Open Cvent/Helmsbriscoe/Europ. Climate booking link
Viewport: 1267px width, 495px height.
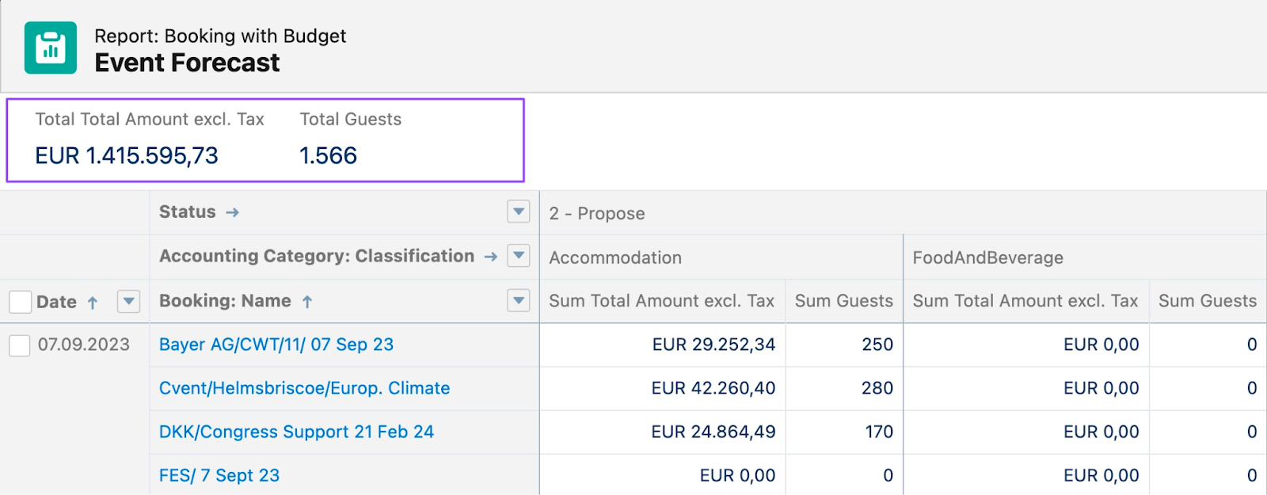[304, 388]
